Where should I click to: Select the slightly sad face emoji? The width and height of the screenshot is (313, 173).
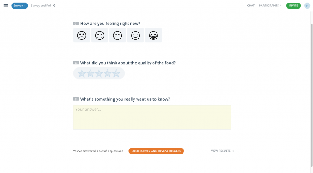99,35
